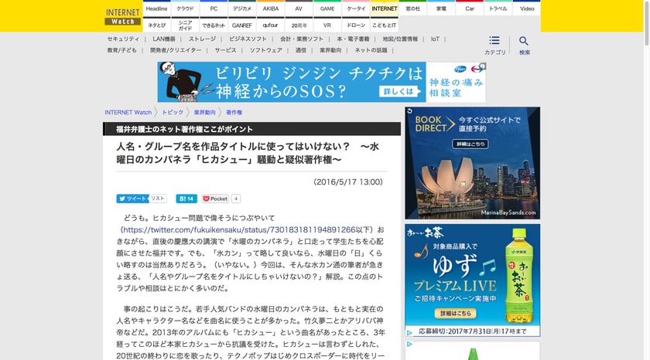This screenshot has height=360, width=650.
Task: Click the INTERNET Watch logo
Action: [x=123, y=16]
